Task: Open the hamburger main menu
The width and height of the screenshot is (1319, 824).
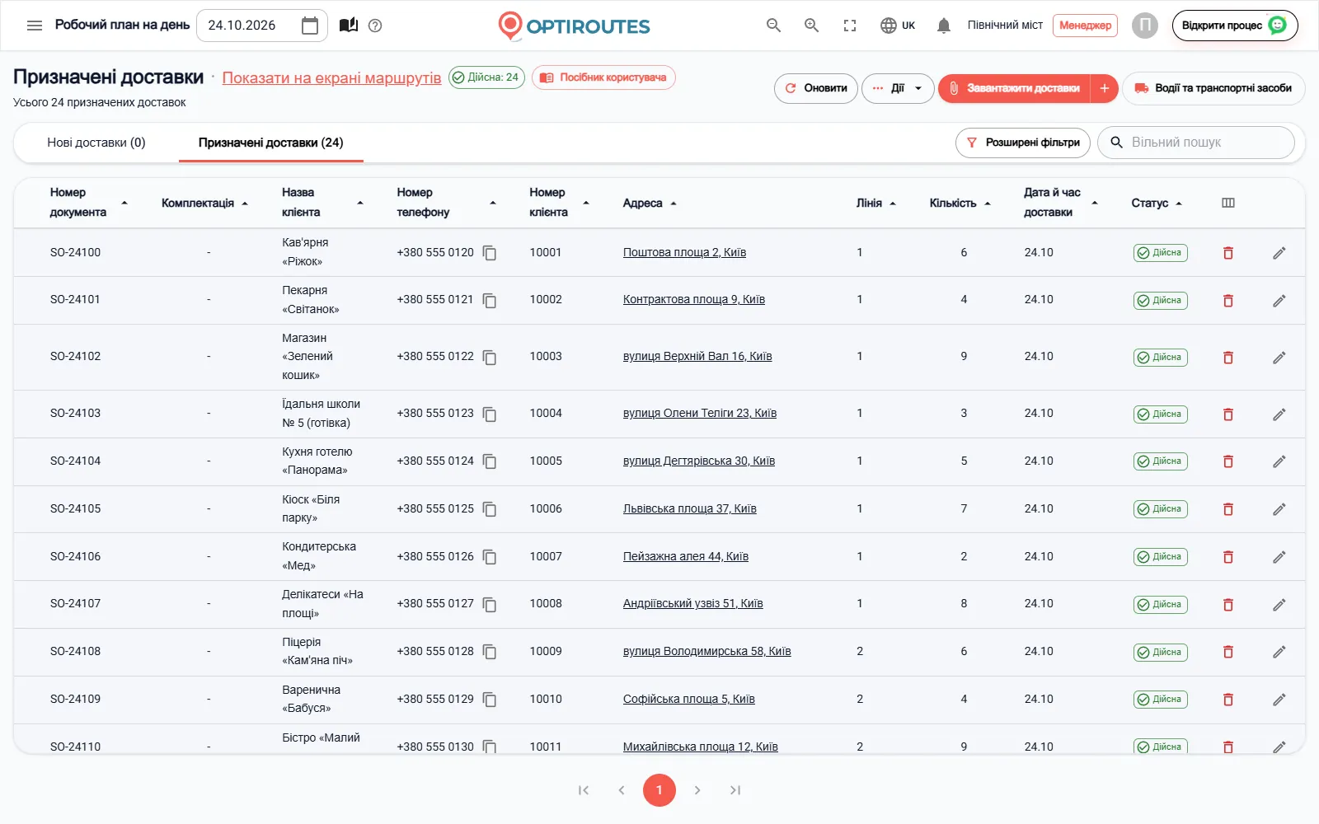Action: click(x=35, y=26)
